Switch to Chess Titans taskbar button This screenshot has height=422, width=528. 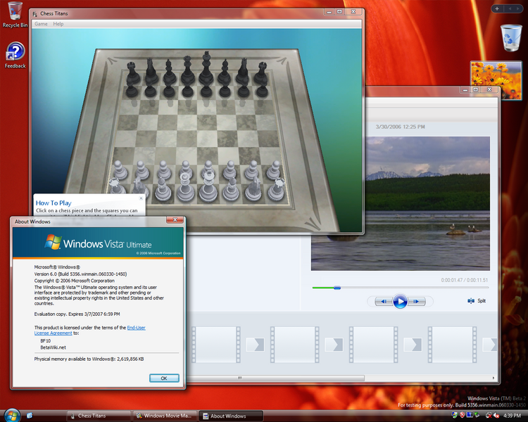pos(99,416)
